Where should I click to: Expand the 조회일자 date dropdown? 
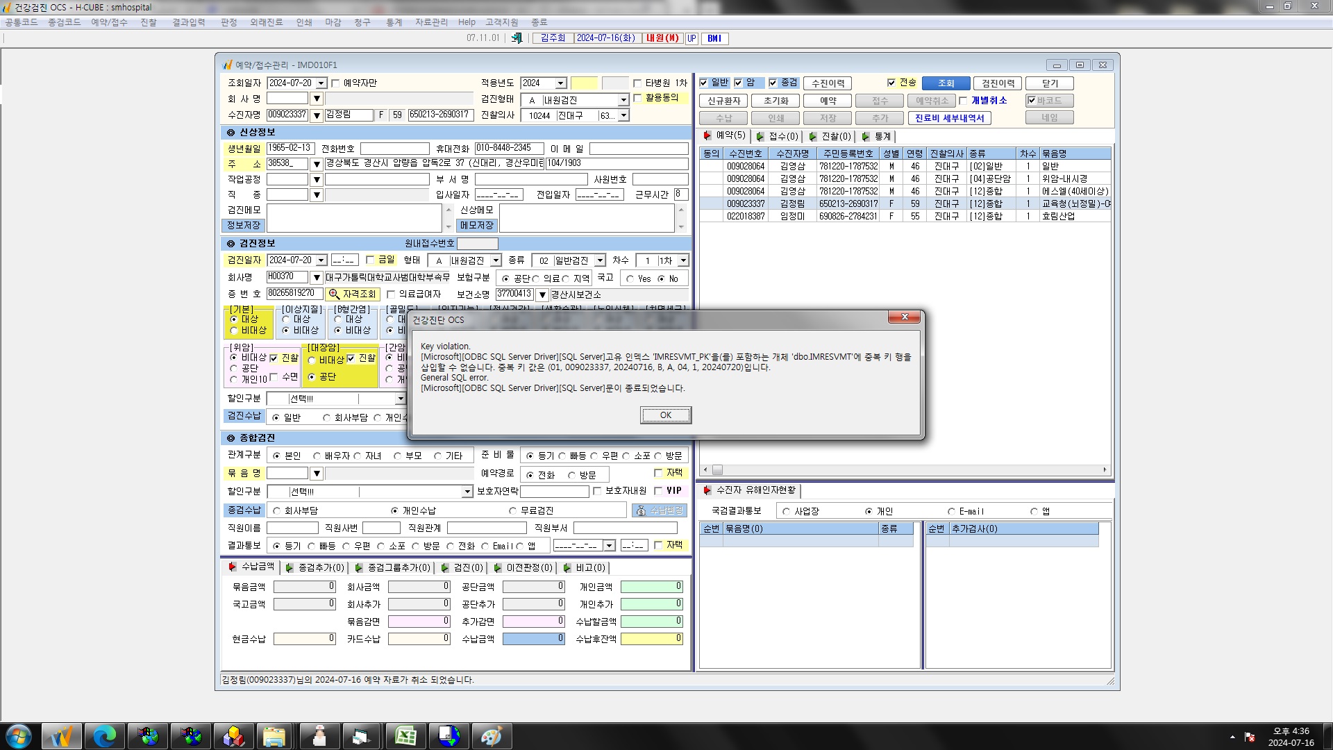point(321,83)
